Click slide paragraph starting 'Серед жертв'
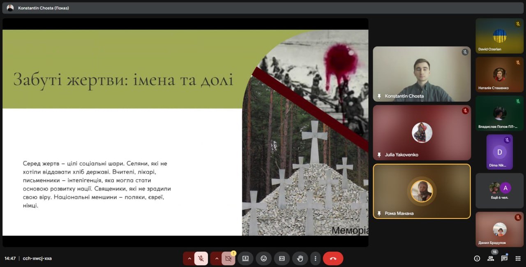526x267 pixels. coord(97,184)
